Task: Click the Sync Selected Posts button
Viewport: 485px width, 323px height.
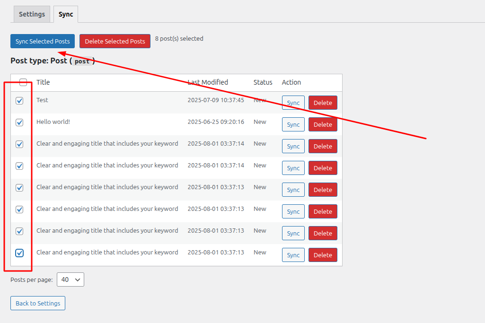Action: coord(43,41)
